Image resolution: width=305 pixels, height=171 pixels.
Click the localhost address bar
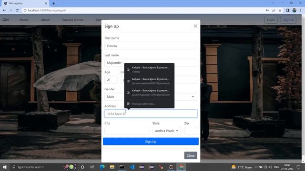[144, 10]
